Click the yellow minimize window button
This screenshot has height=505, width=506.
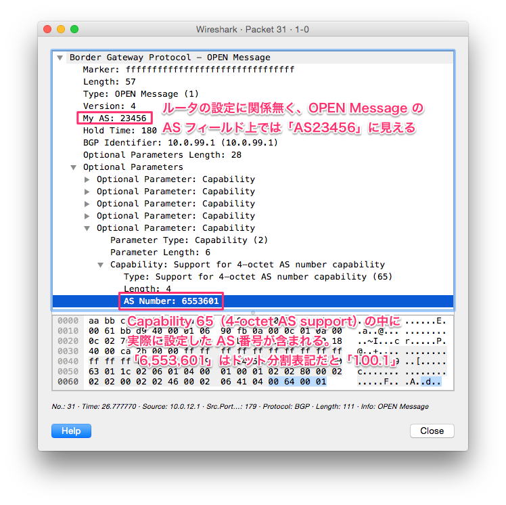(61, 29)
